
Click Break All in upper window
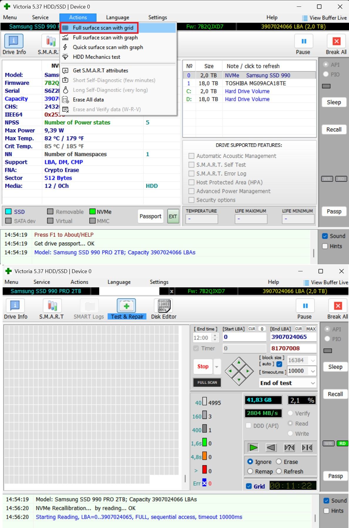tap(336, 41)
